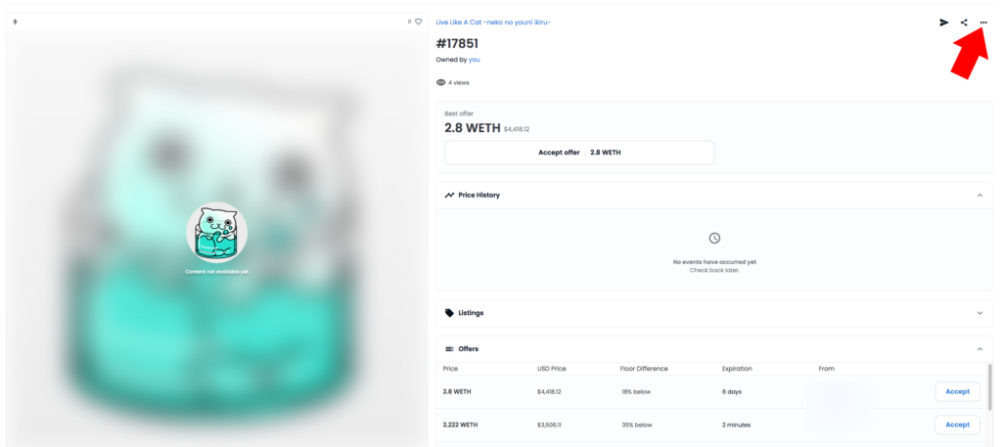This screenshot has height=447, width=1002.
Task: Click the '$4,418.12' value in offers table
Action: (x=549, y=391)
